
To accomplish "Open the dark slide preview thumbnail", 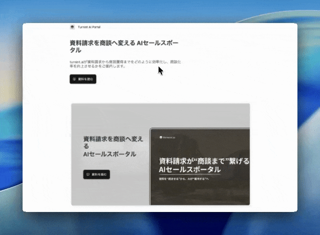I will pyautogui.click(x=200, y=166).
